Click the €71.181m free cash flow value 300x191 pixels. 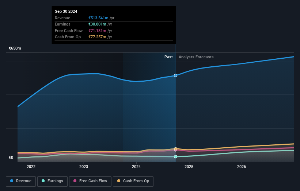point(97,31)
